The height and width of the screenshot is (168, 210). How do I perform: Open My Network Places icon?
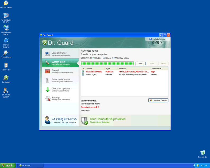click(x=6, y=28)
